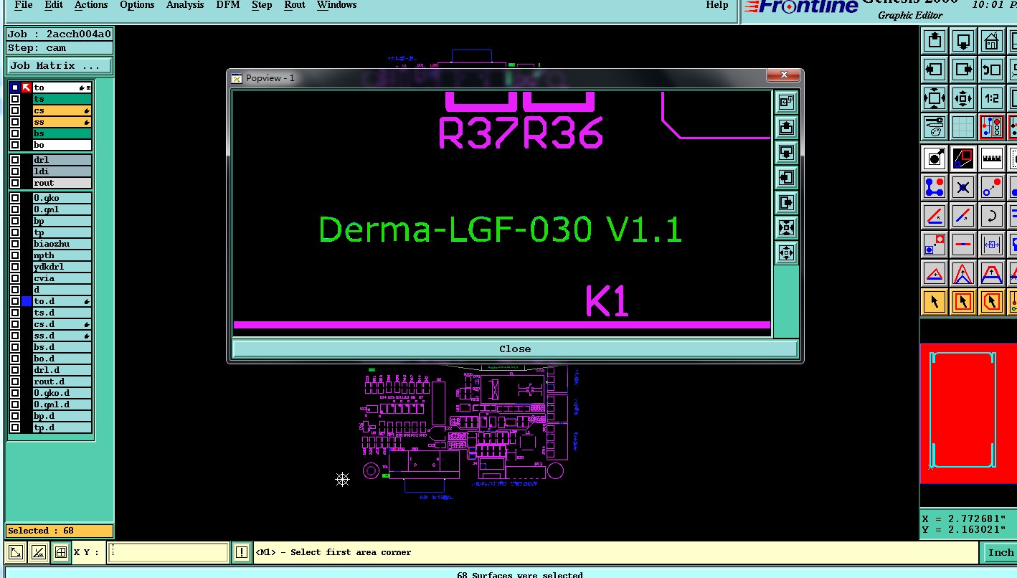Pan down icon in main editor toolbar
The image size is (1017, 578).
pyautogui.click(x=963, y=41)
